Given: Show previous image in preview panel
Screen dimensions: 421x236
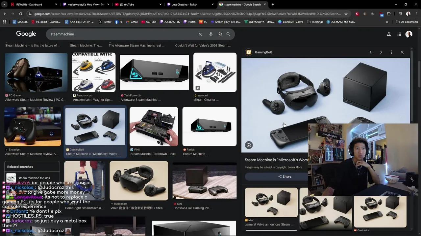Looking at the screenshot, I should 370,52.
